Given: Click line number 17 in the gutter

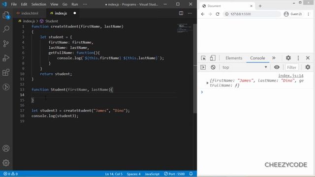Looking at the screenshot, I should pyautogui.click(x=22, y=111).
